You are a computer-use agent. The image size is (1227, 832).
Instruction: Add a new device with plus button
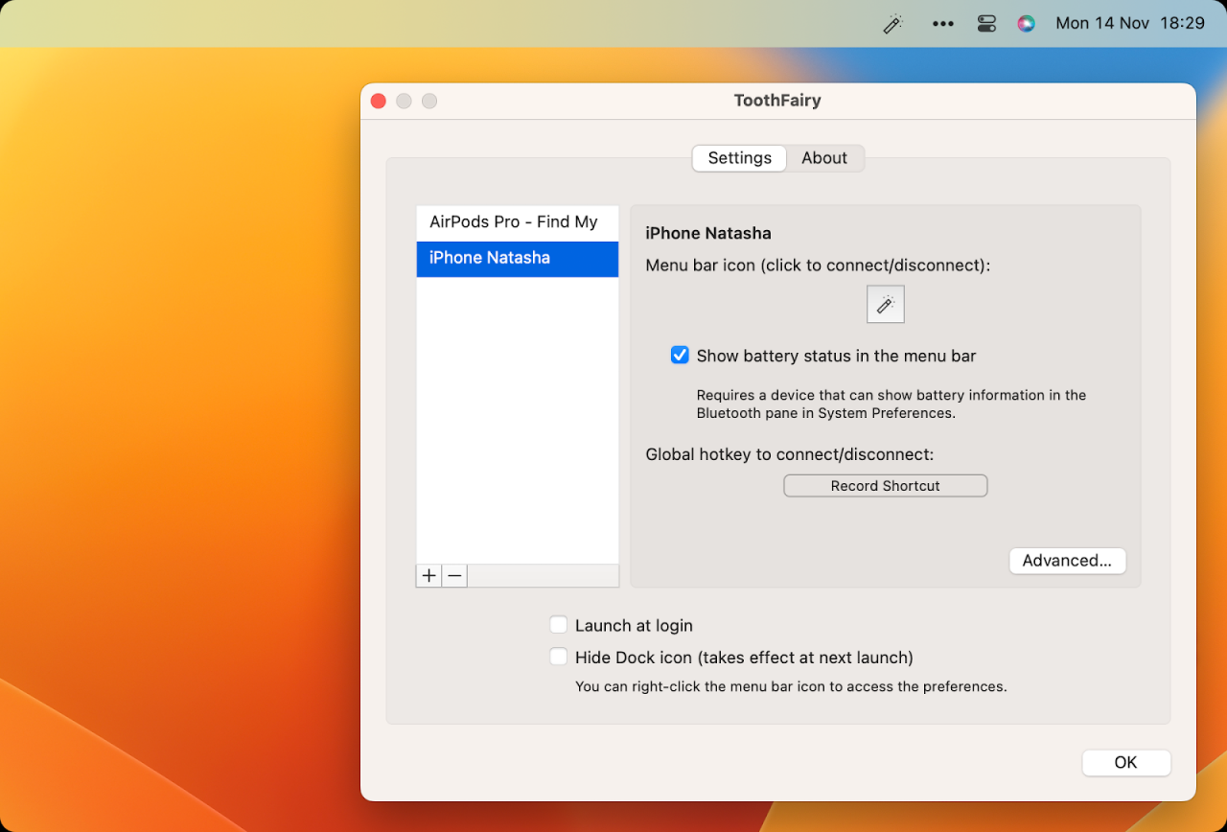pyautogui.click(x=428, y=576)
